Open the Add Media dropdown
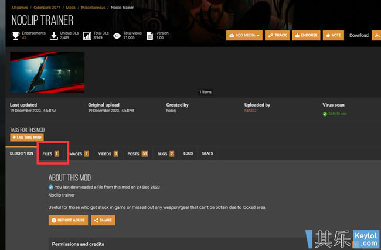The height and width of the screenshot is (250, 381). pos(244,36)
